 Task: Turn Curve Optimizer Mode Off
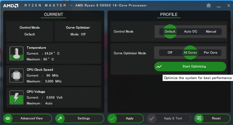pos(170,53)
